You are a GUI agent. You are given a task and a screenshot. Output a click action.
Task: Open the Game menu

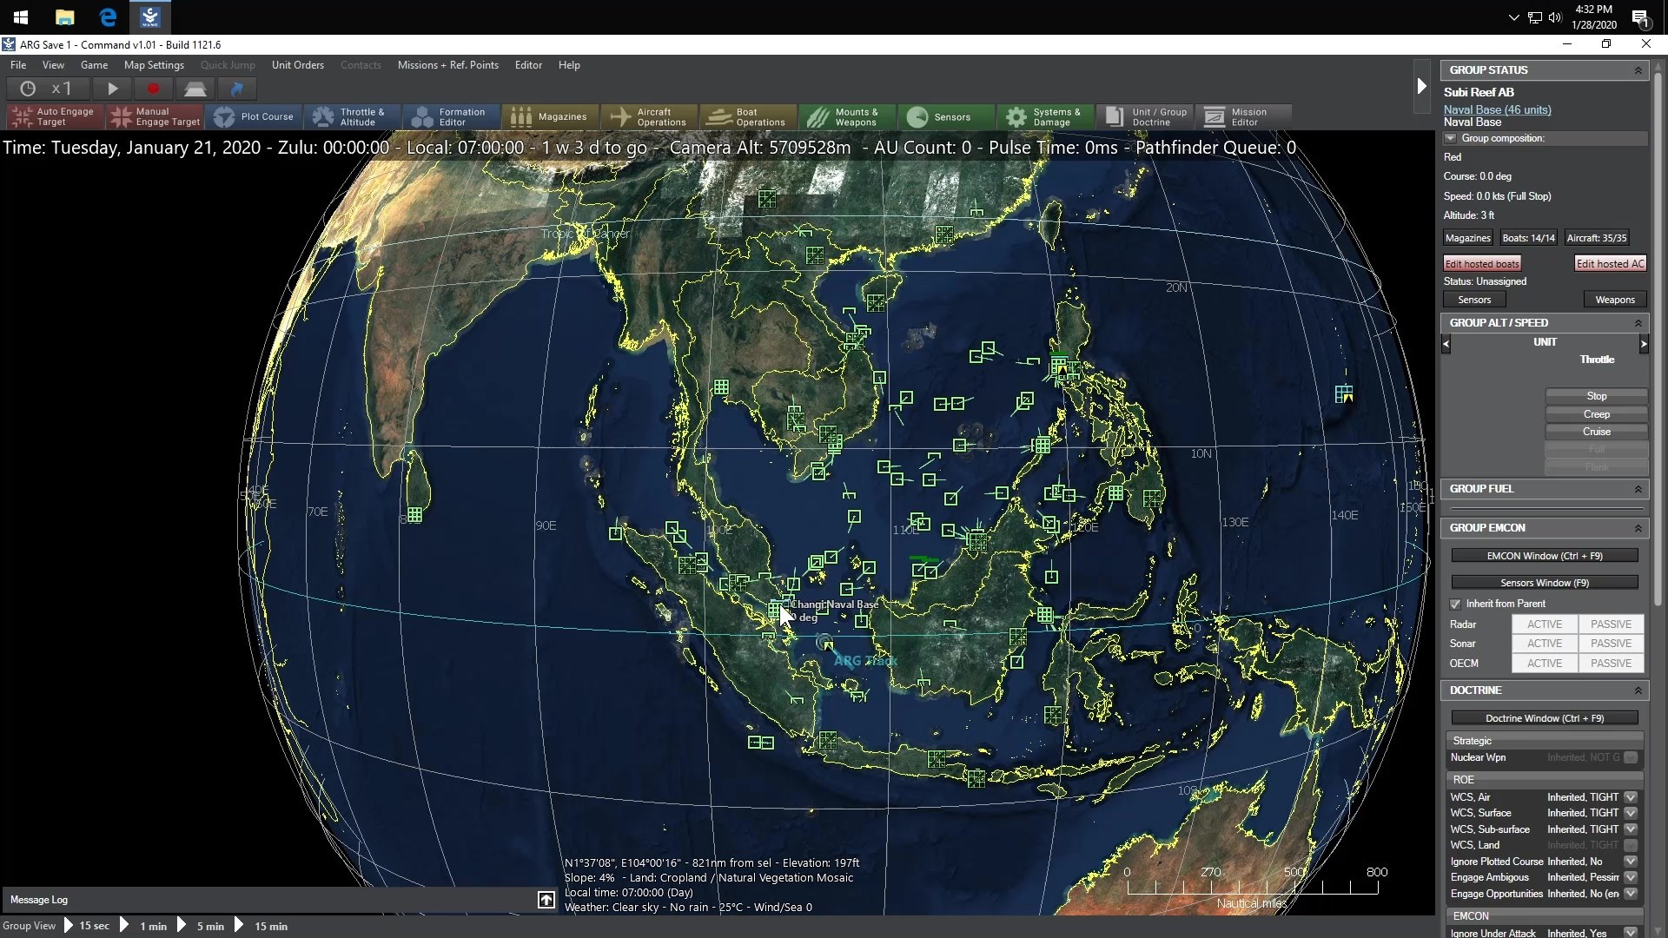click(94, 65)
